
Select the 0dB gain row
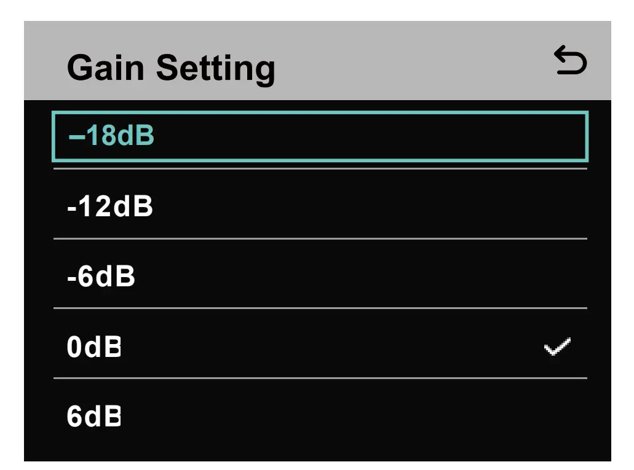tap(320, 348)
